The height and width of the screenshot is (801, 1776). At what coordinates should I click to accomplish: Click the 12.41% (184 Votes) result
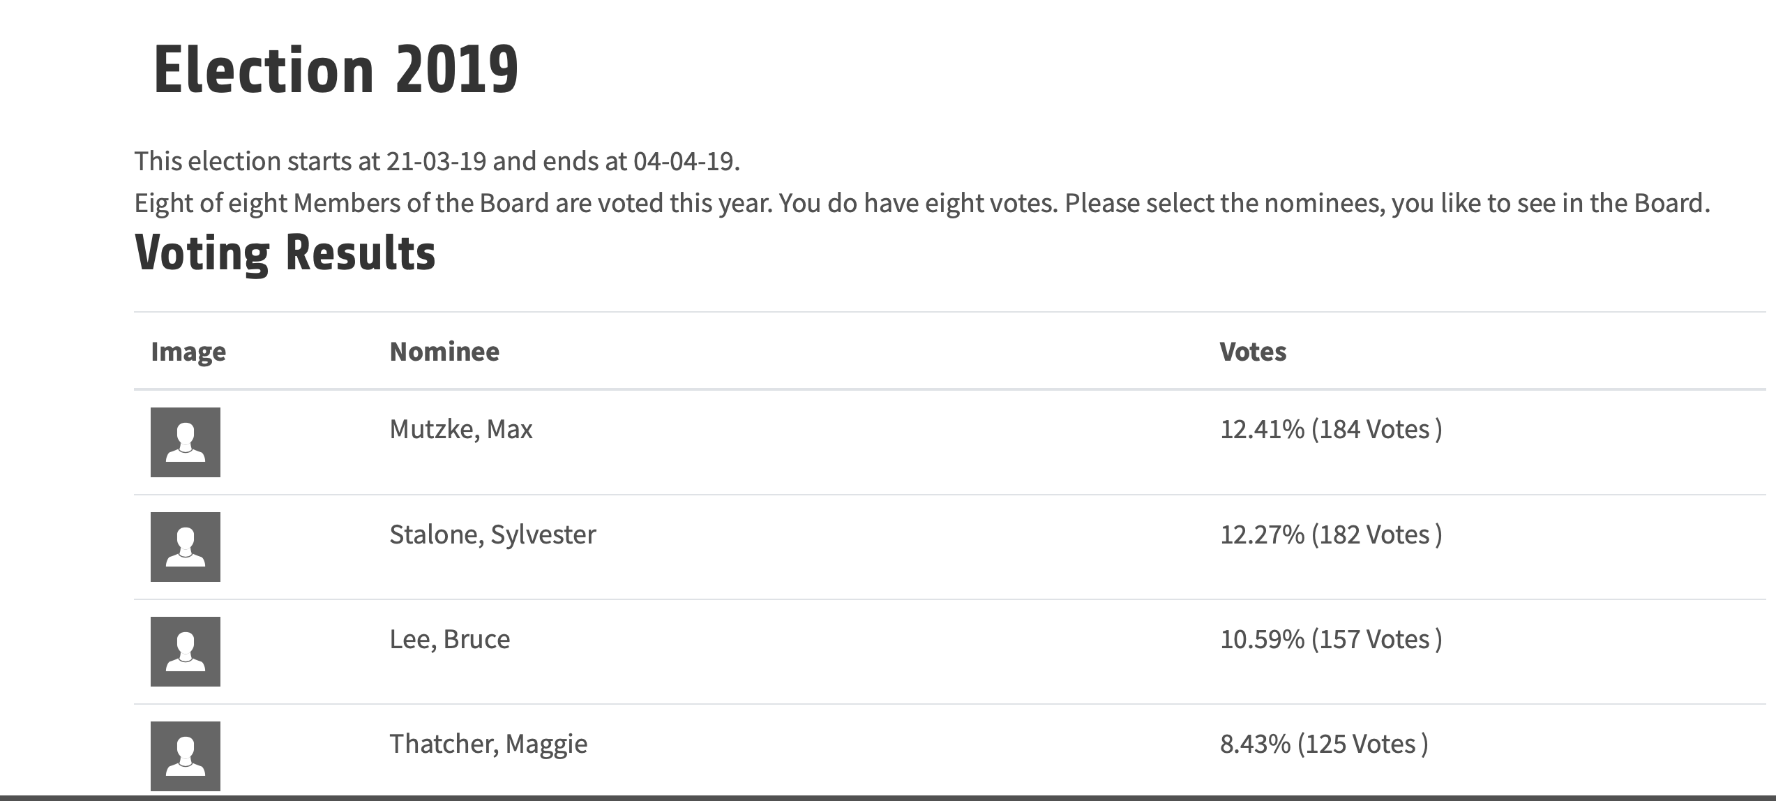coord(1331,429)
